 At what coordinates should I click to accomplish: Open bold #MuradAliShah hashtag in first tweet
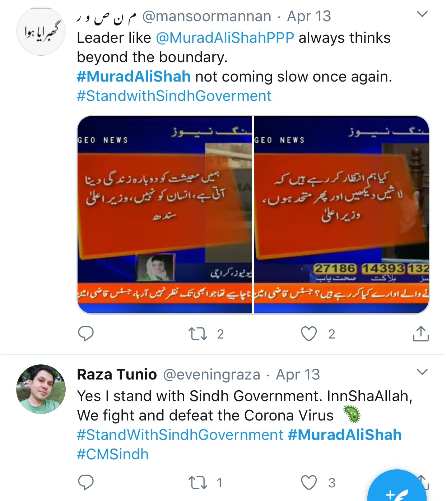134,77
